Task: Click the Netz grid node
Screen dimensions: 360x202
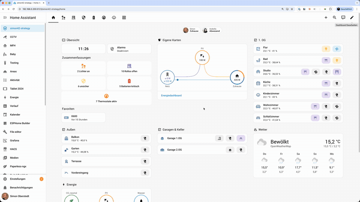Action: (167, 77)
